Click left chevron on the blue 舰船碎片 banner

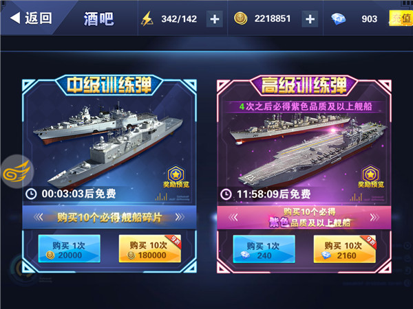pyautogui.click(x=38, y=217)
